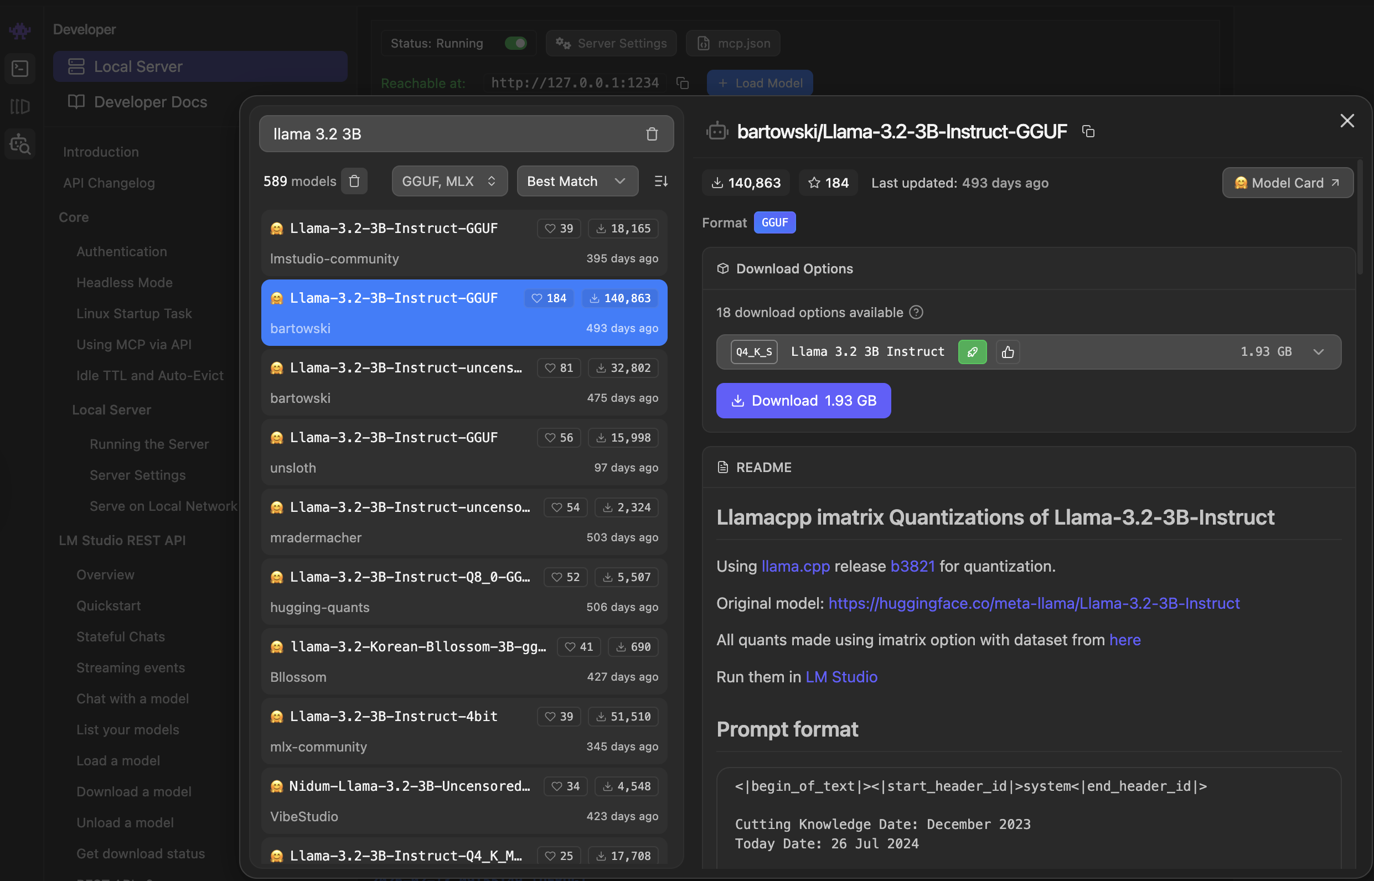Select the unsloth Llama-3.2-3B-Instruct-GGUF result
This screenshot has height=881, width=1374.
(463, 452)
